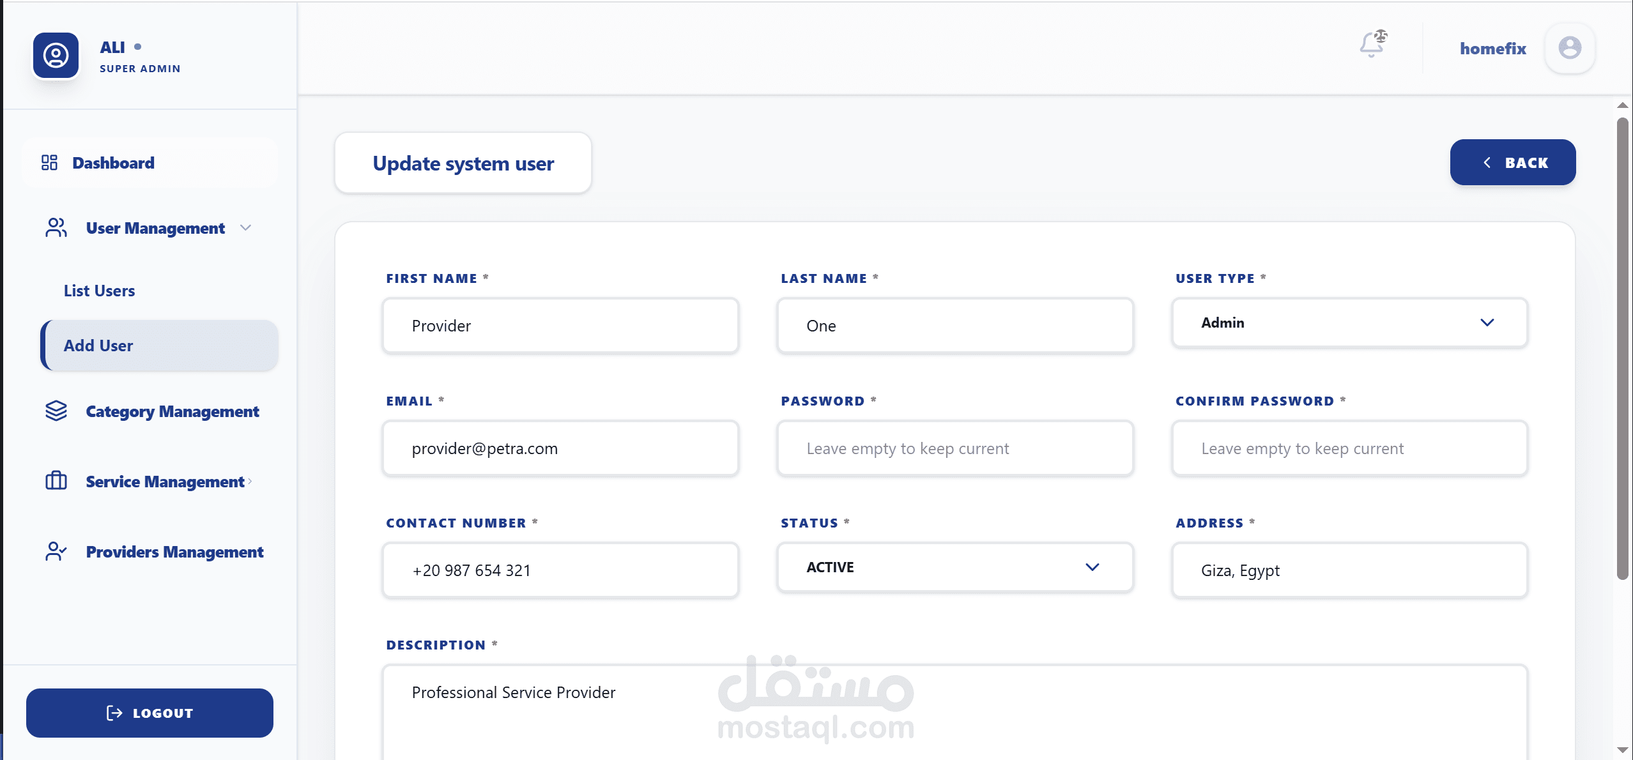Click the User Management people icon
The image size is (1633, 760).
[x=56, y=228]
